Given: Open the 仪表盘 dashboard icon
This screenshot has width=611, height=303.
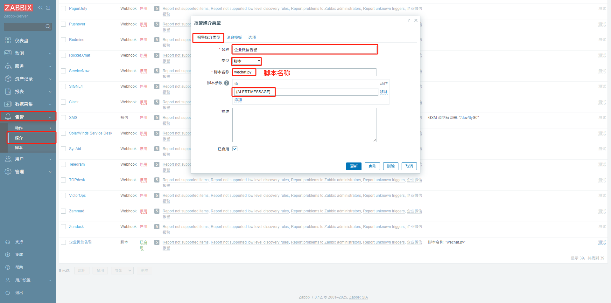Looking at the screenshot, I should (8, 40).
